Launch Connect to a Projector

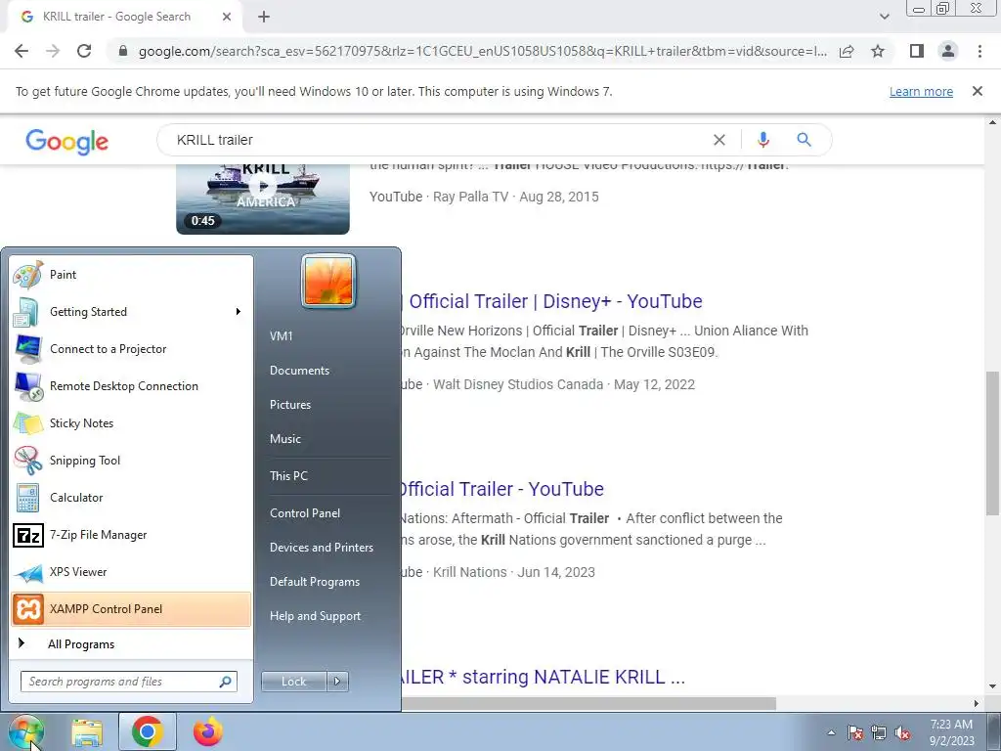coord(131,349)
